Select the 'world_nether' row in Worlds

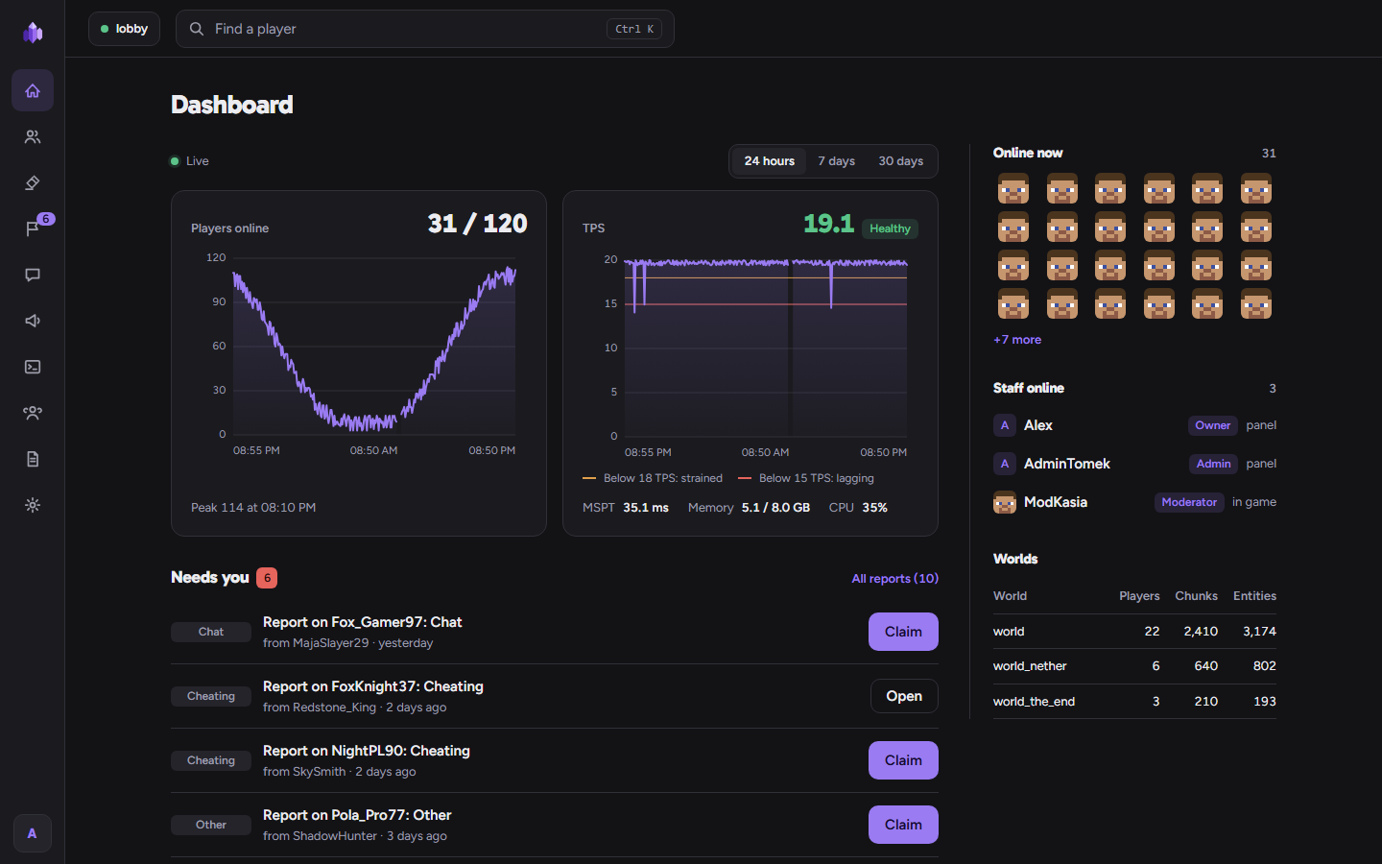[1134, 666]
